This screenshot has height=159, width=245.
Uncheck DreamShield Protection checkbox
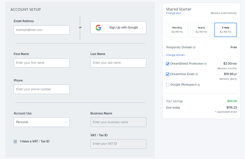[x=167, y=64]
